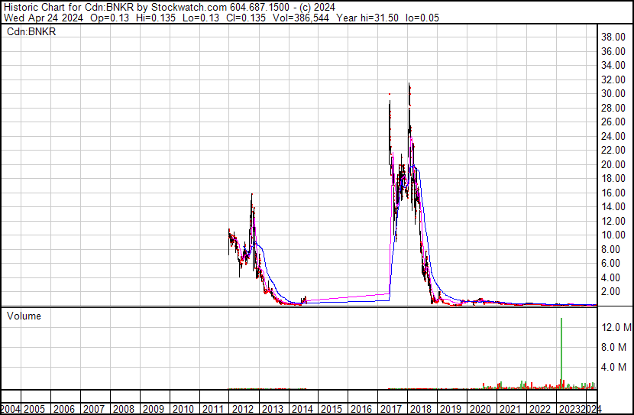Image resolution: width=634 pixels, height=415 pixels.
Task: Click the 2017 year label on time axis
Action: point(390,409)
